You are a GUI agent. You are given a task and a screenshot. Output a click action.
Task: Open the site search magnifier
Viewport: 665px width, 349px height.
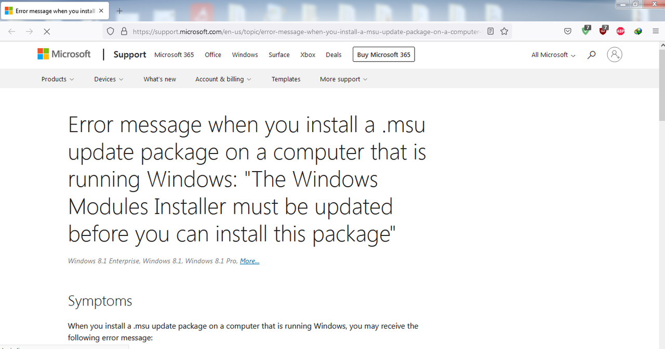click(x=591, y=54)
